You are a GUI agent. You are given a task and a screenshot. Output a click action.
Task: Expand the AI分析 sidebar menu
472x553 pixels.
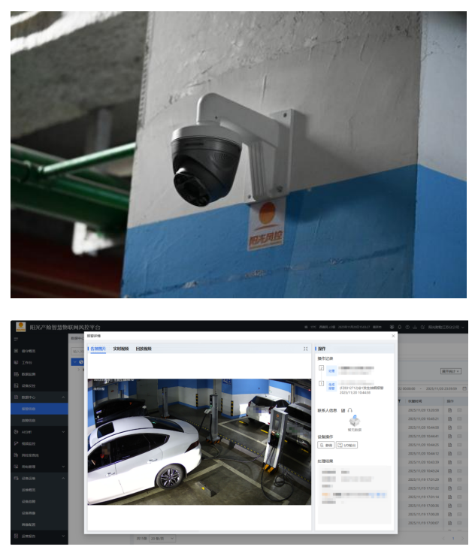click(x=63, y=433)
